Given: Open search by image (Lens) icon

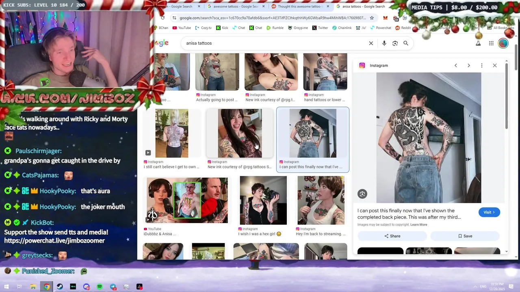Looking at the screenshot, I should tap(395, 43).
